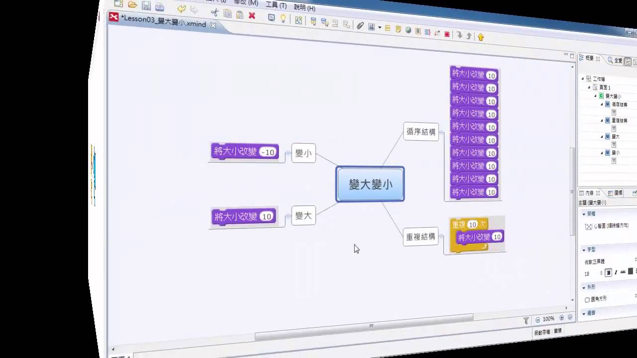Click the zoom out minus button left of 100%
637x358 pixels.
(x=537, y=320)
